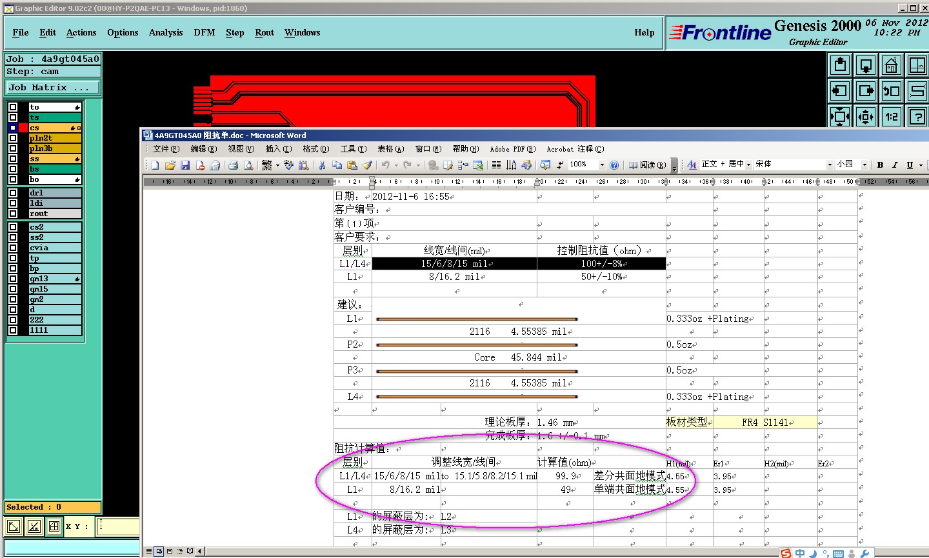
Task: Click the pan right view icon
Action: tap(866, 91)
